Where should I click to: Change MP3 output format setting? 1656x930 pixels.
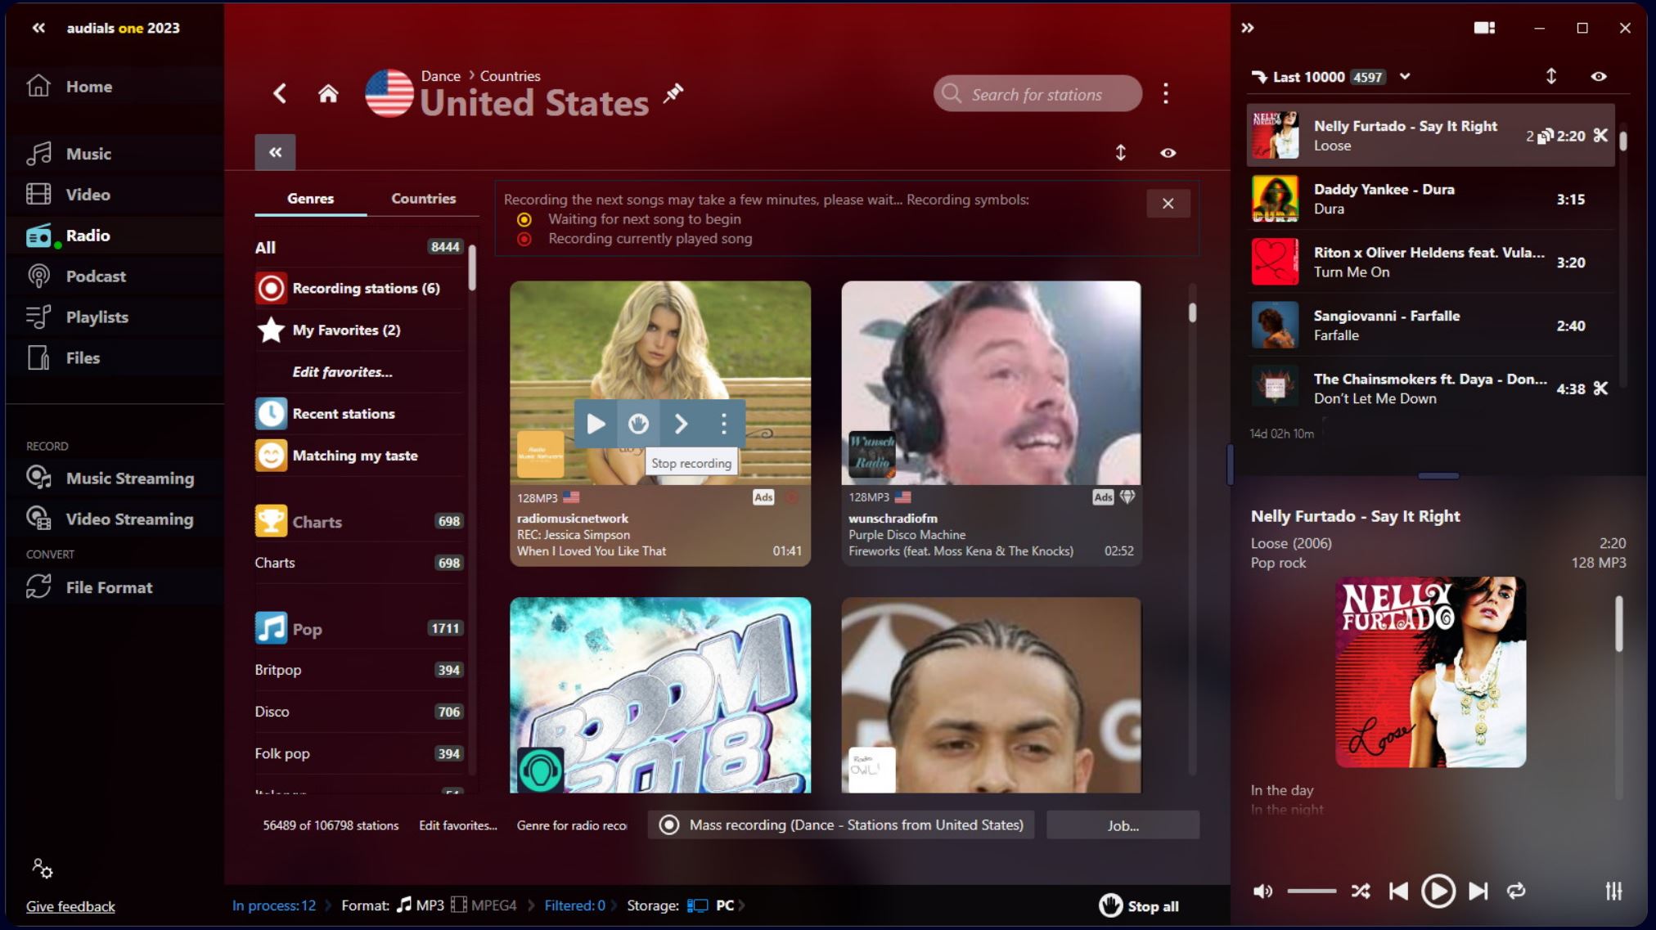point(421,905)
